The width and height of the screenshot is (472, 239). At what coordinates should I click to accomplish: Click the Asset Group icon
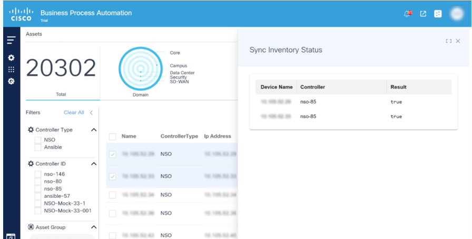pos(31,227)
